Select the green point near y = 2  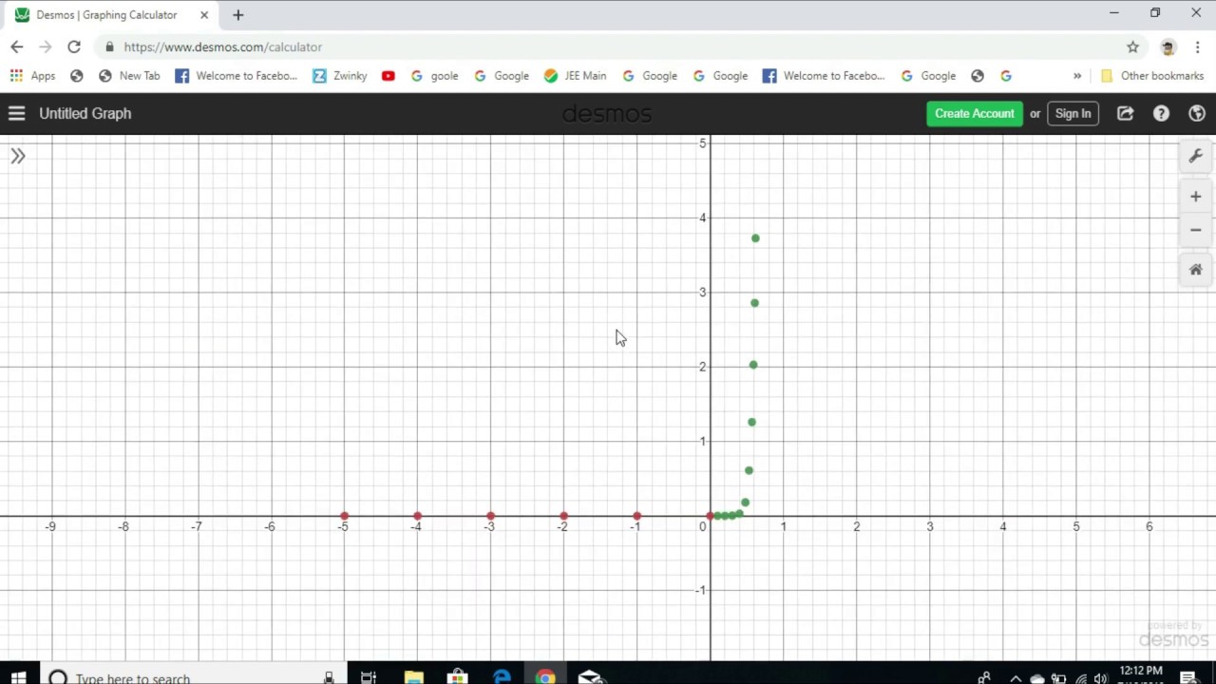click(x=753, y=365)
